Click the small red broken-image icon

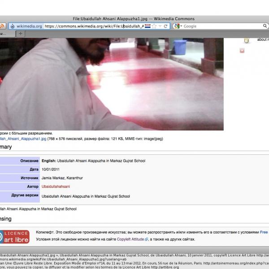242,51
